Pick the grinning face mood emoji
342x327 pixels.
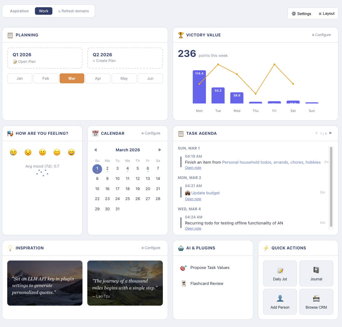pyautogui.click(x=71, y=152)
